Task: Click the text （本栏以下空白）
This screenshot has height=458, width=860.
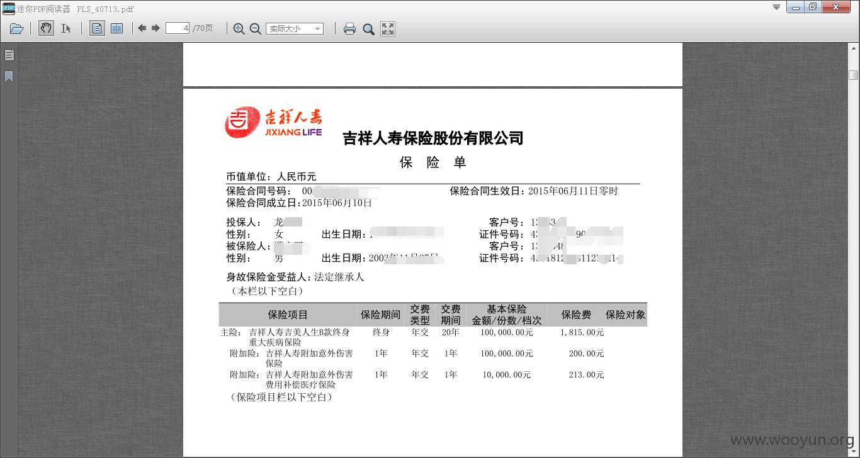Action: [268, 291]
